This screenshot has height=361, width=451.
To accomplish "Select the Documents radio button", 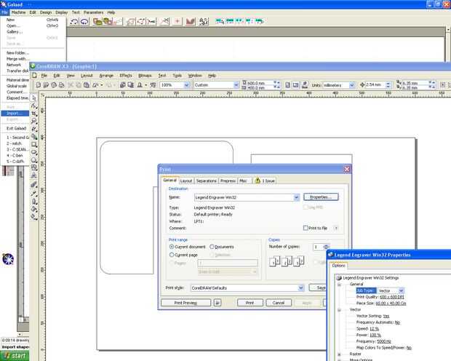I will 212,247.
